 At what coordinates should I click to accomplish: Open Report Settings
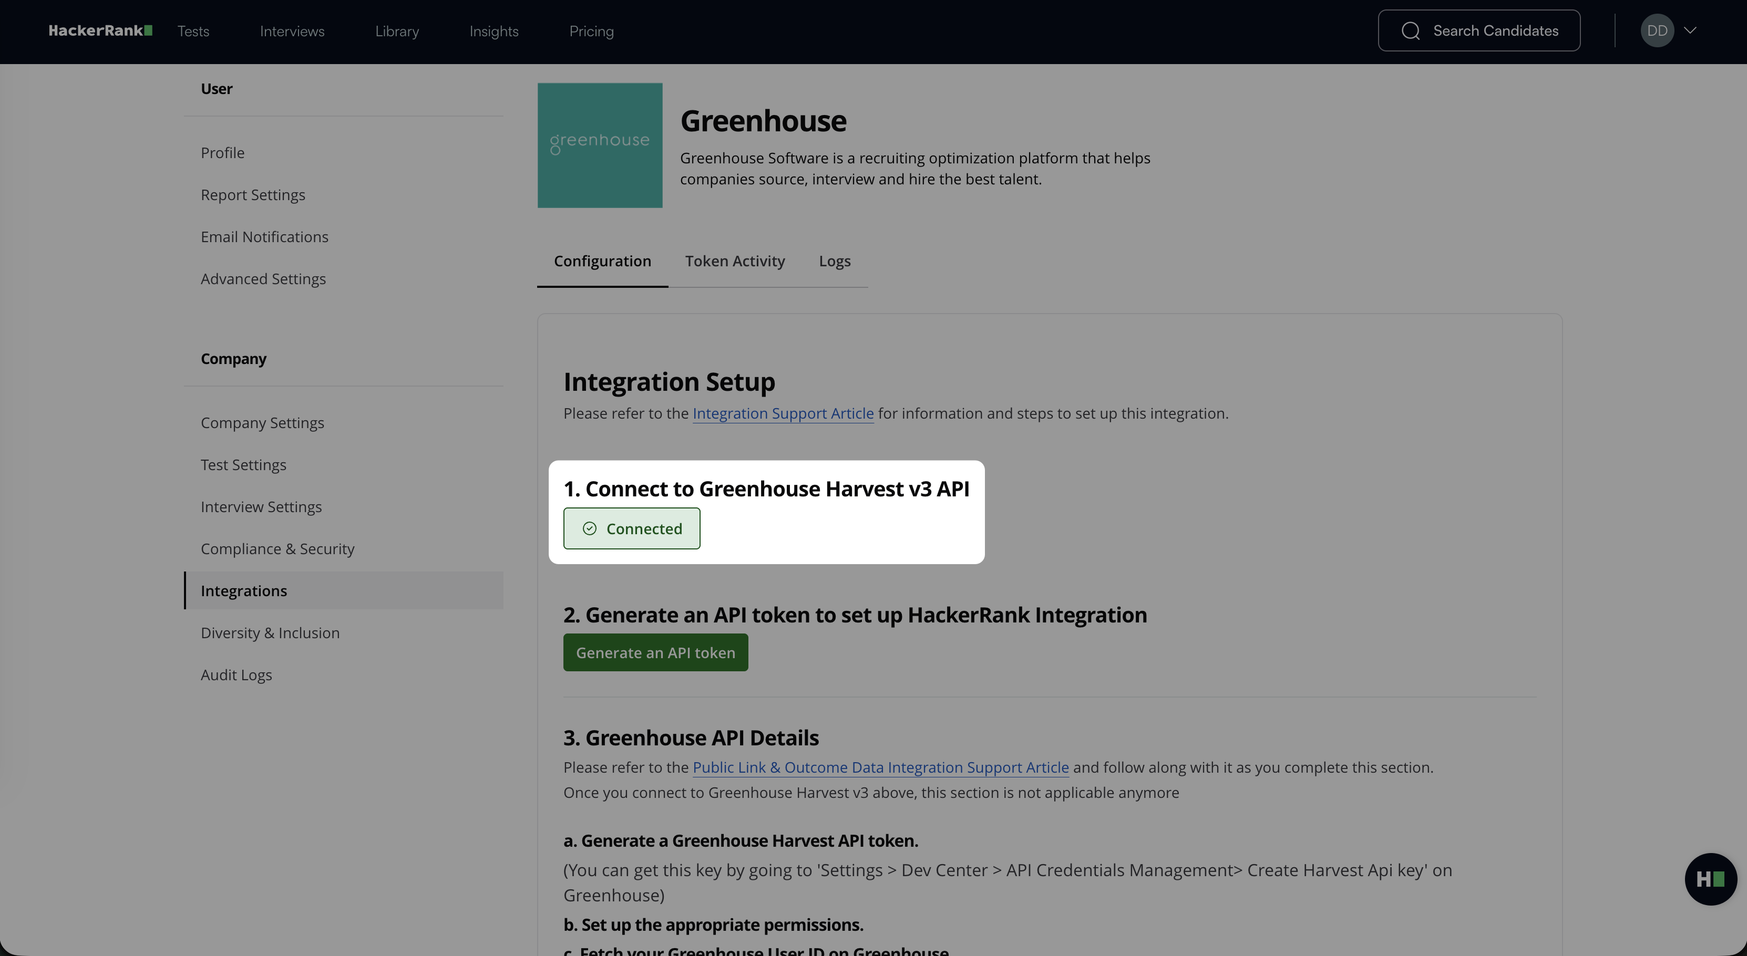(x=253, y=194)
